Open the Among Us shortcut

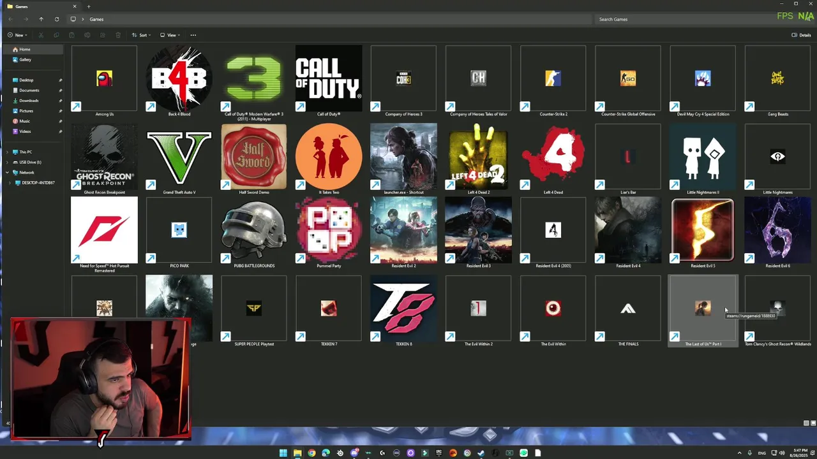tap(104, 81)
